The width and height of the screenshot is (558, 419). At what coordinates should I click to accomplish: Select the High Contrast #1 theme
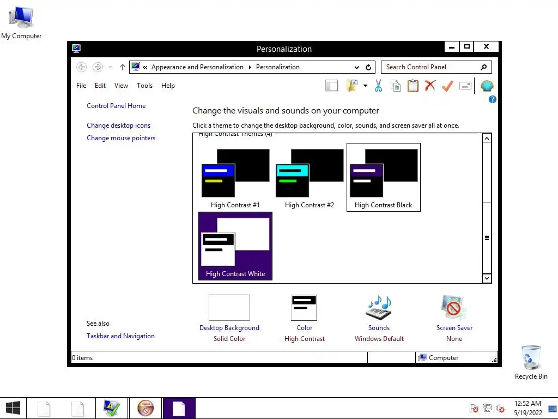pos(235,177)
